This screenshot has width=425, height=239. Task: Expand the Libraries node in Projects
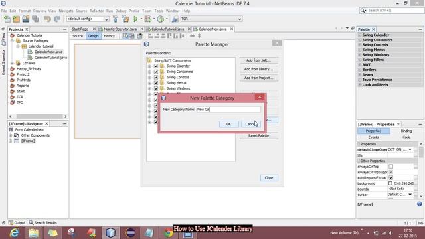[x=12, y=63]
